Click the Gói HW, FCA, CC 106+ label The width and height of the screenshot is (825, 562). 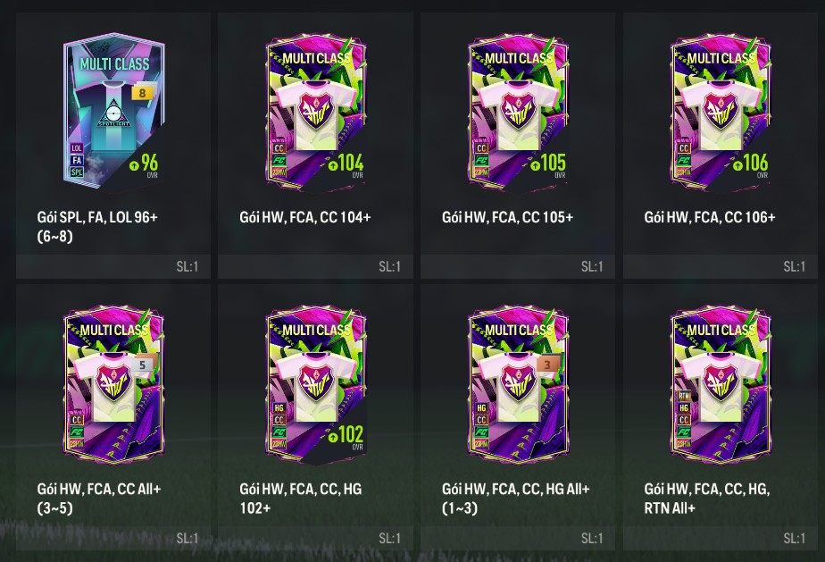coord(709,217)
